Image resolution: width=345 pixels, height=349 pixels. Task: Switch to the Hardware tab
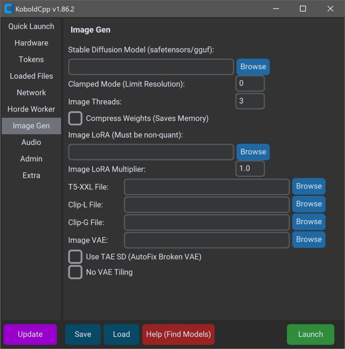coord(31,43)
